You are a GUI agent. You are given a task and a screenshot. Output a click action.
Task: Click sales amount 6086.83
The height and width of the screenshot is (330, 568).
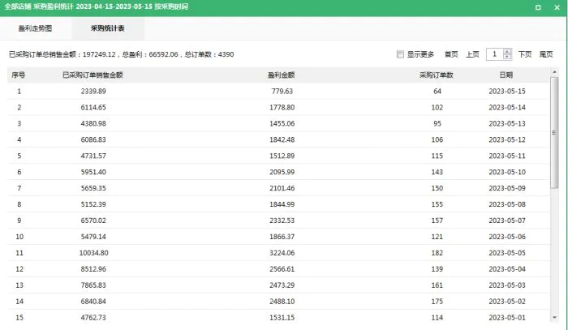(93, 139)
